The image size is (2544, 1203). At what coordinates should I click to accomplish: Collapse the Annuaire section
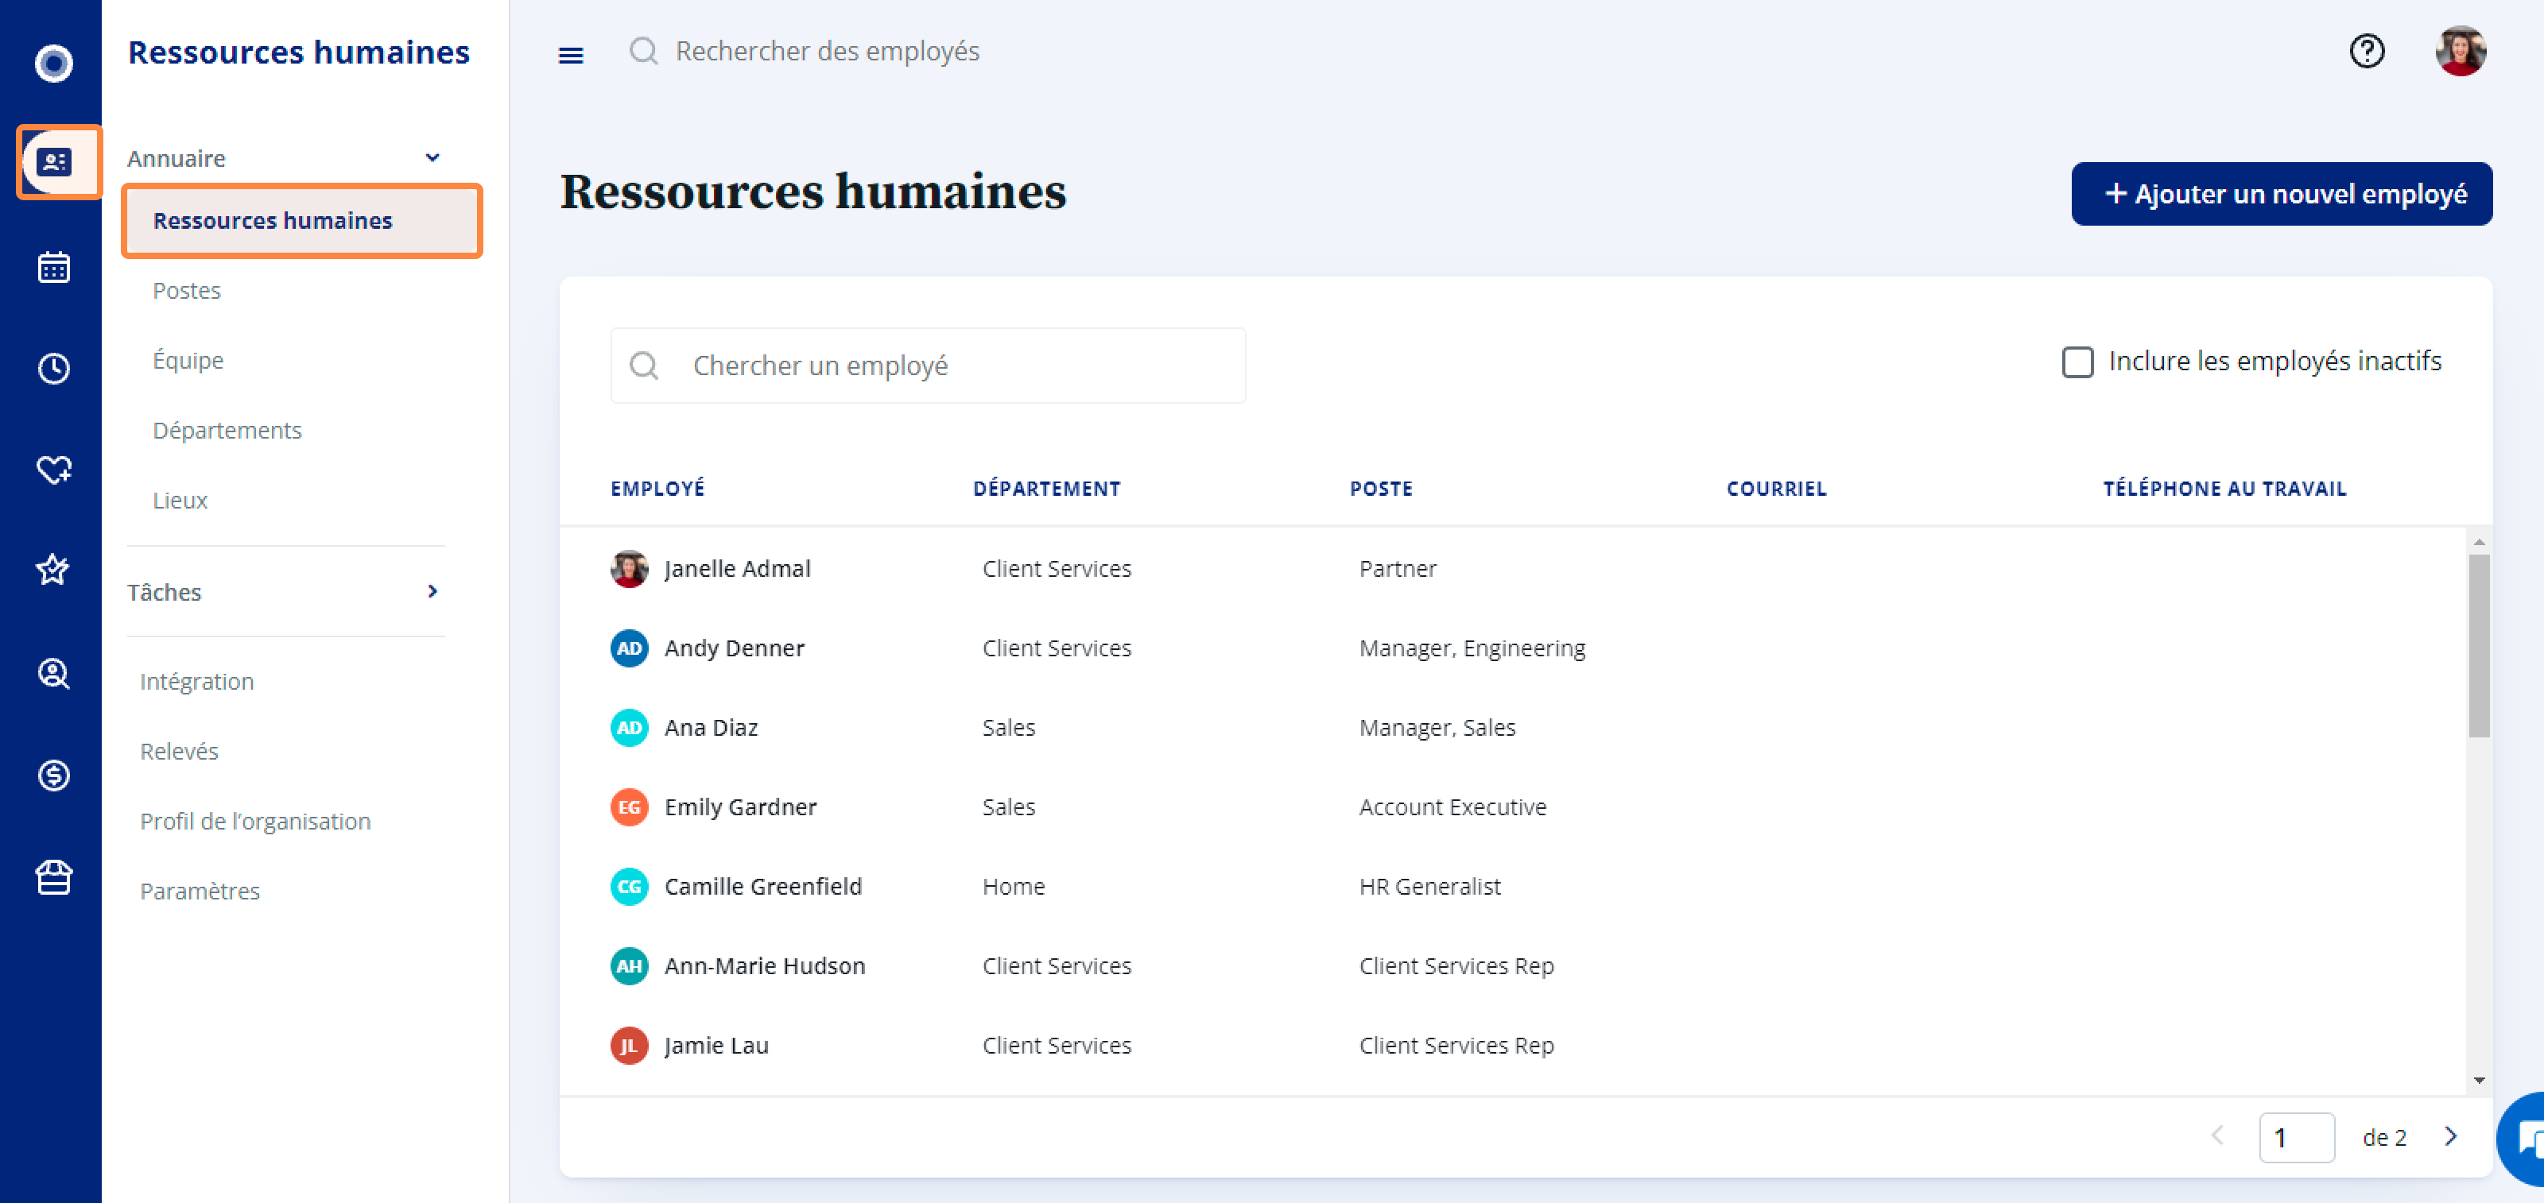432,158
